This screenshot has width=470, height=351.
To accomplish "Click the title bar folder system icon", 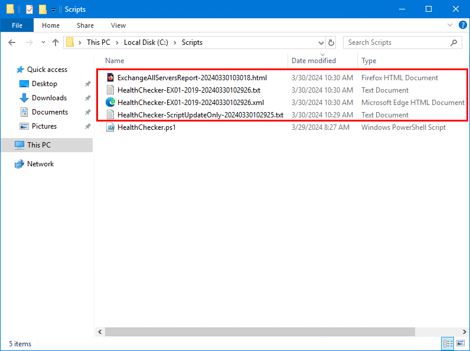I will (10, 9).
